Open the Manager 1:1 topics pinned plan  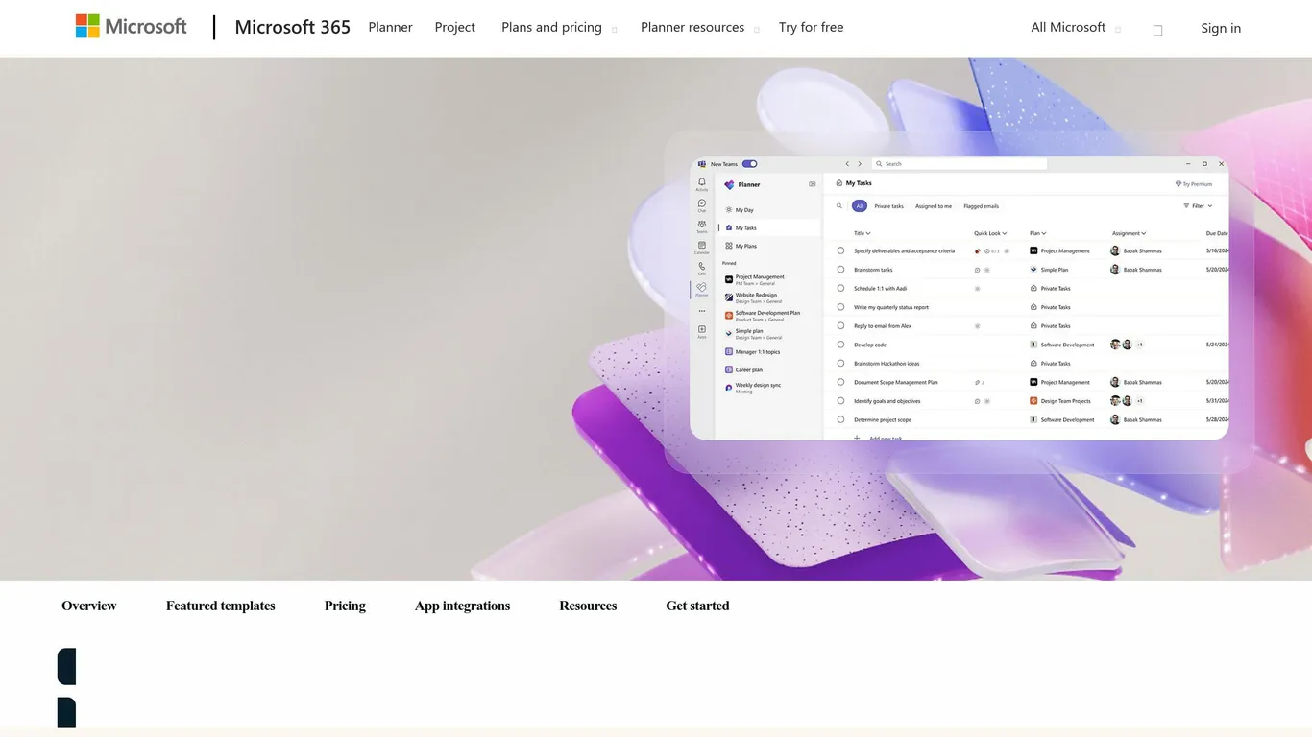tap(753, 352)
